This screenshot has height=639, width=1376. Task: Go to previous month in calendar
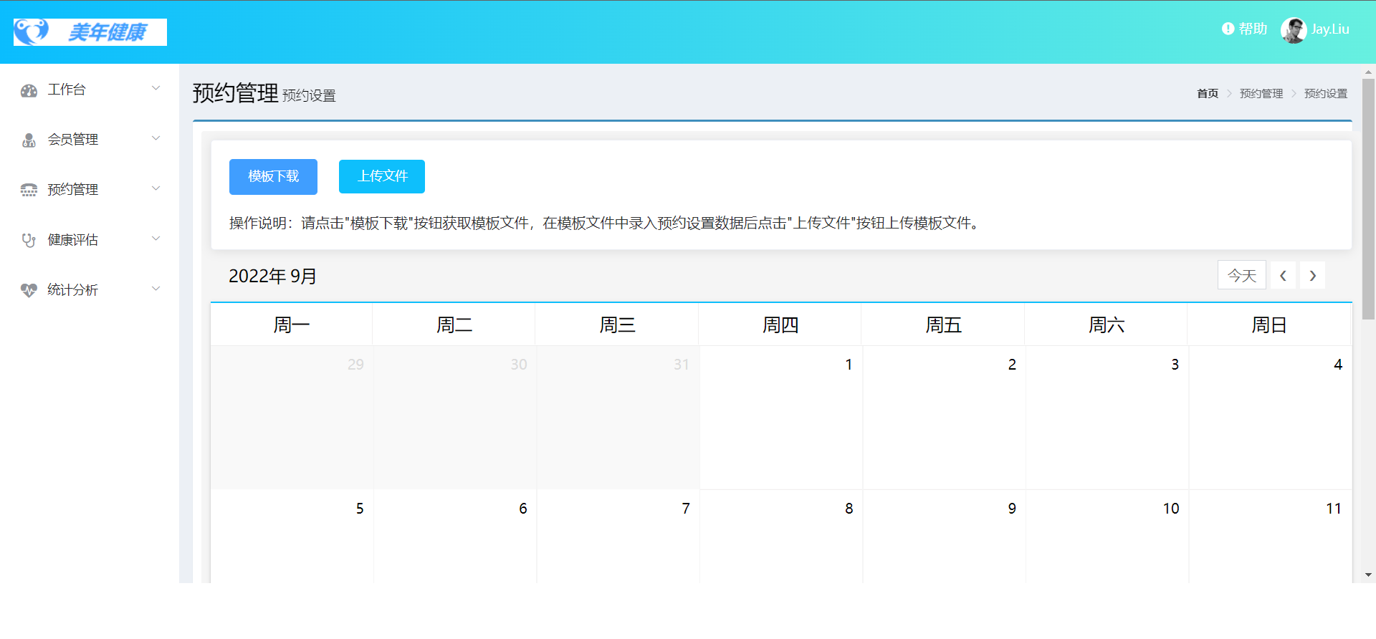1283,276
